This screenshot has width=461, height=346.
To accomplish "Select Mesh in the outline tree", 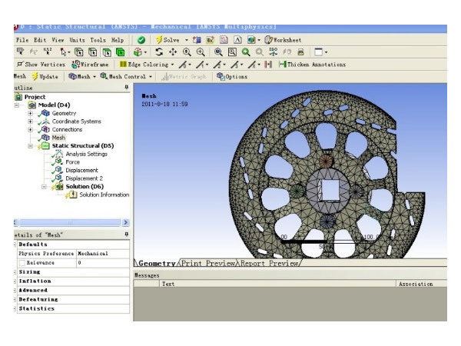I will [58, 138].
